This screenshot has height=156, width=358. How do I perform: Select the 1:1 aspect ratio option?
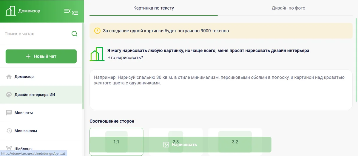tap(116, 133)
